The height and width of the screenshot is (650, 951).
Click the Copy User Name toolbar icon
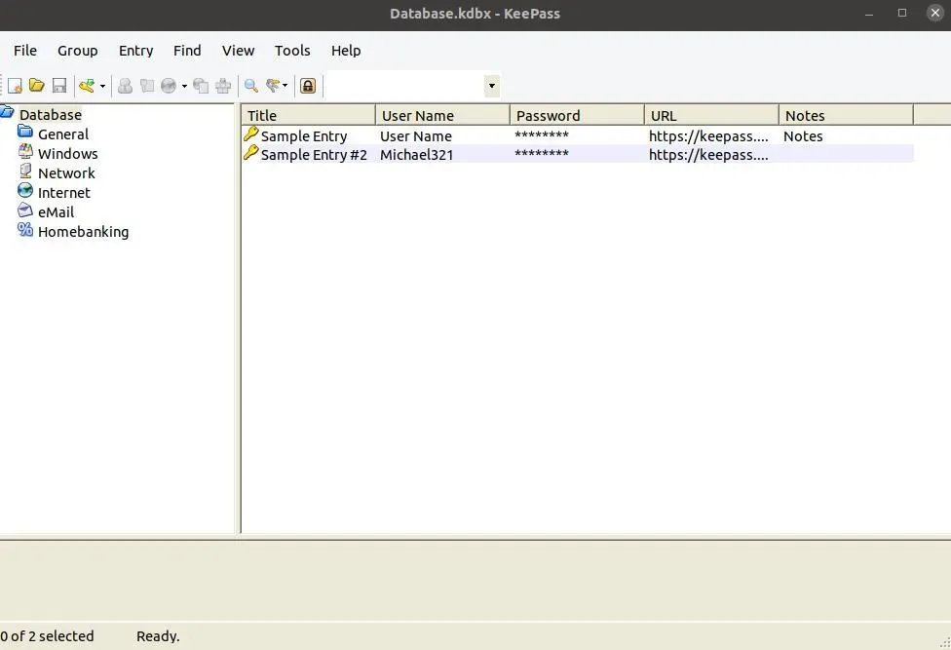[125, 86]
